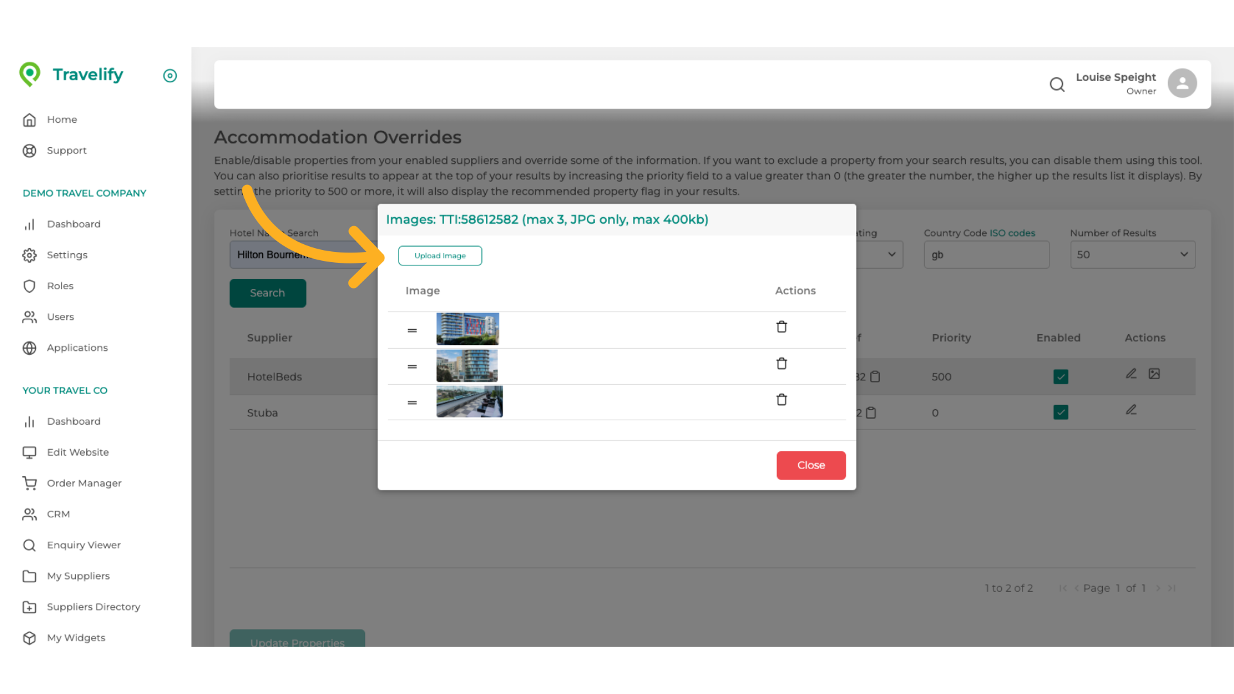Disable the Enabled checkbox for Stuba
Image resolution: width=1234 pixels, height=694 pixels.
(x=1060, y=412)
